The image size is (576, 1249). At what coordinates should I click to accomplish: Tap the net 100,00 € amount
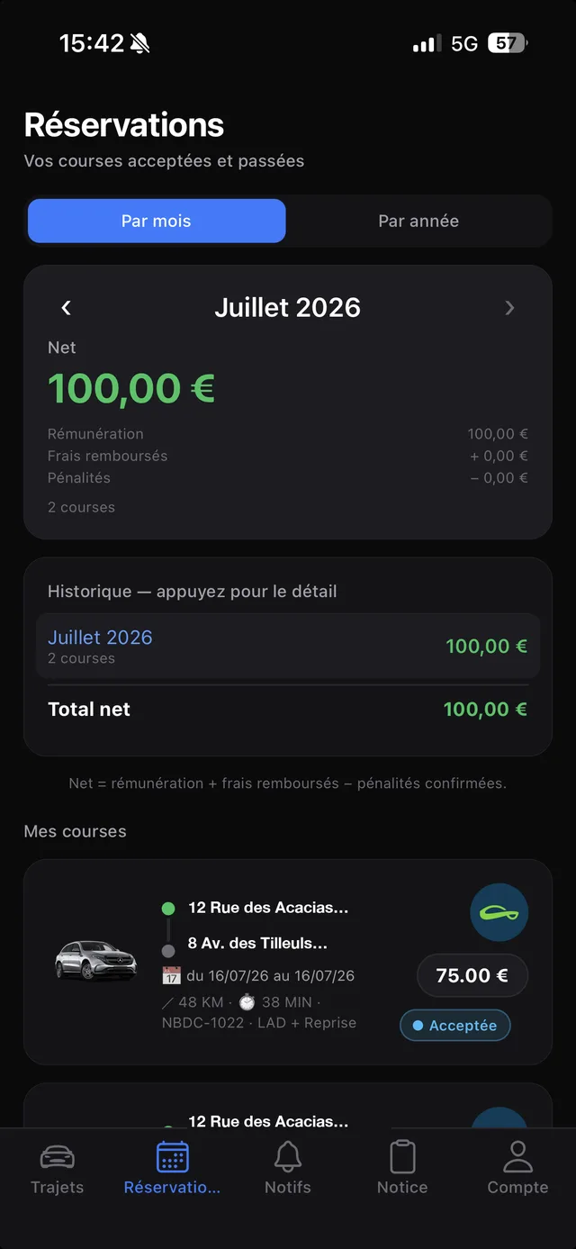pos(131,389)
